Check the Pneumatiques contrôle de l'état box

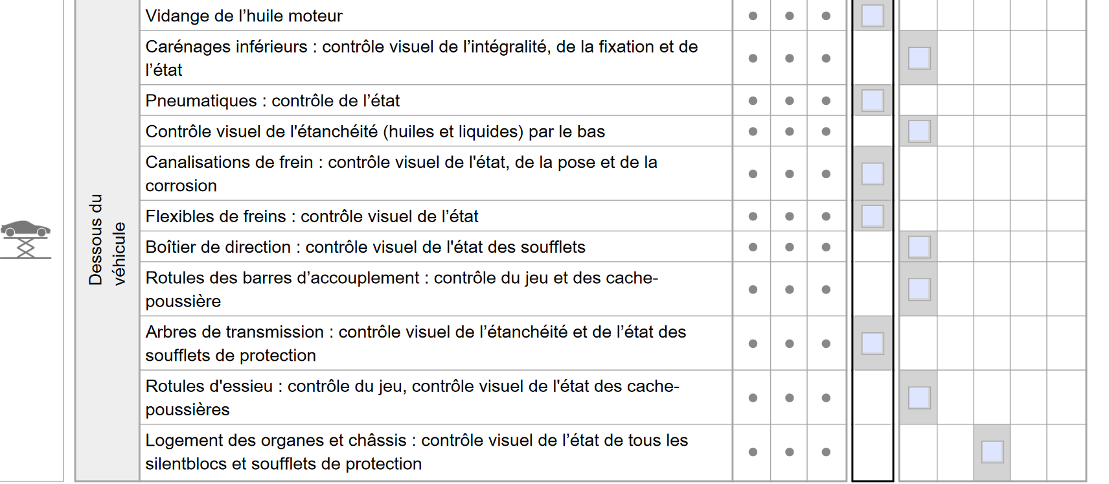873,100
